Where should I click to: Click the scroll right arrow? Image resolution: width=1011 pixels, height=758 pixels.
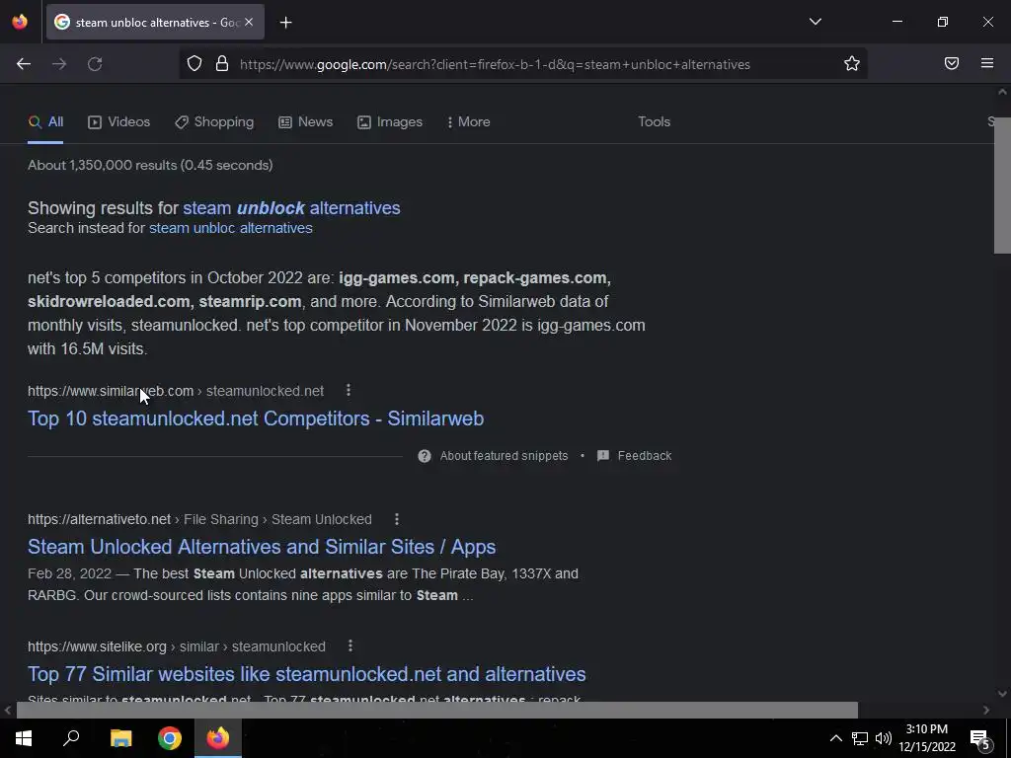pyautogui.click(x=986, y=710)
